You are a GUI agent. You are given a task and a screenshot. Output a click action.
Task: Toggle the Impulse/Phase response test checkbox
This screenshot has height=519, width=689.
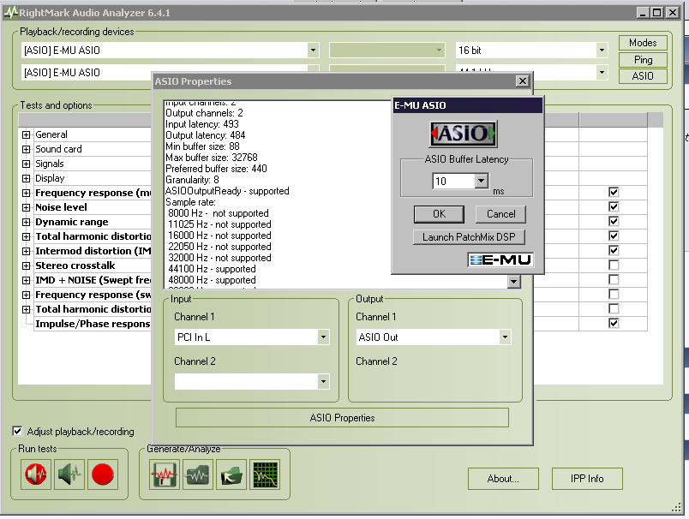click(614, 323)
